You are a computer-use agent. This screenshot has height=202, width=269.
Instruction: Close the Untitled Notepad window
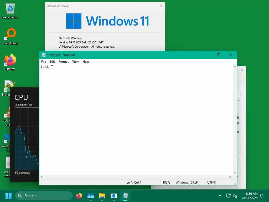coord(231,55)
